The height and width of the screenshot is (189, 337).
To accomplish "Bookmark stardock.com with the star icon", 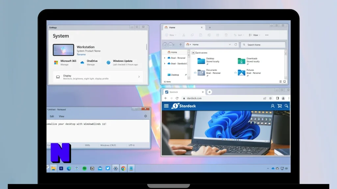I will coord(271,98).
